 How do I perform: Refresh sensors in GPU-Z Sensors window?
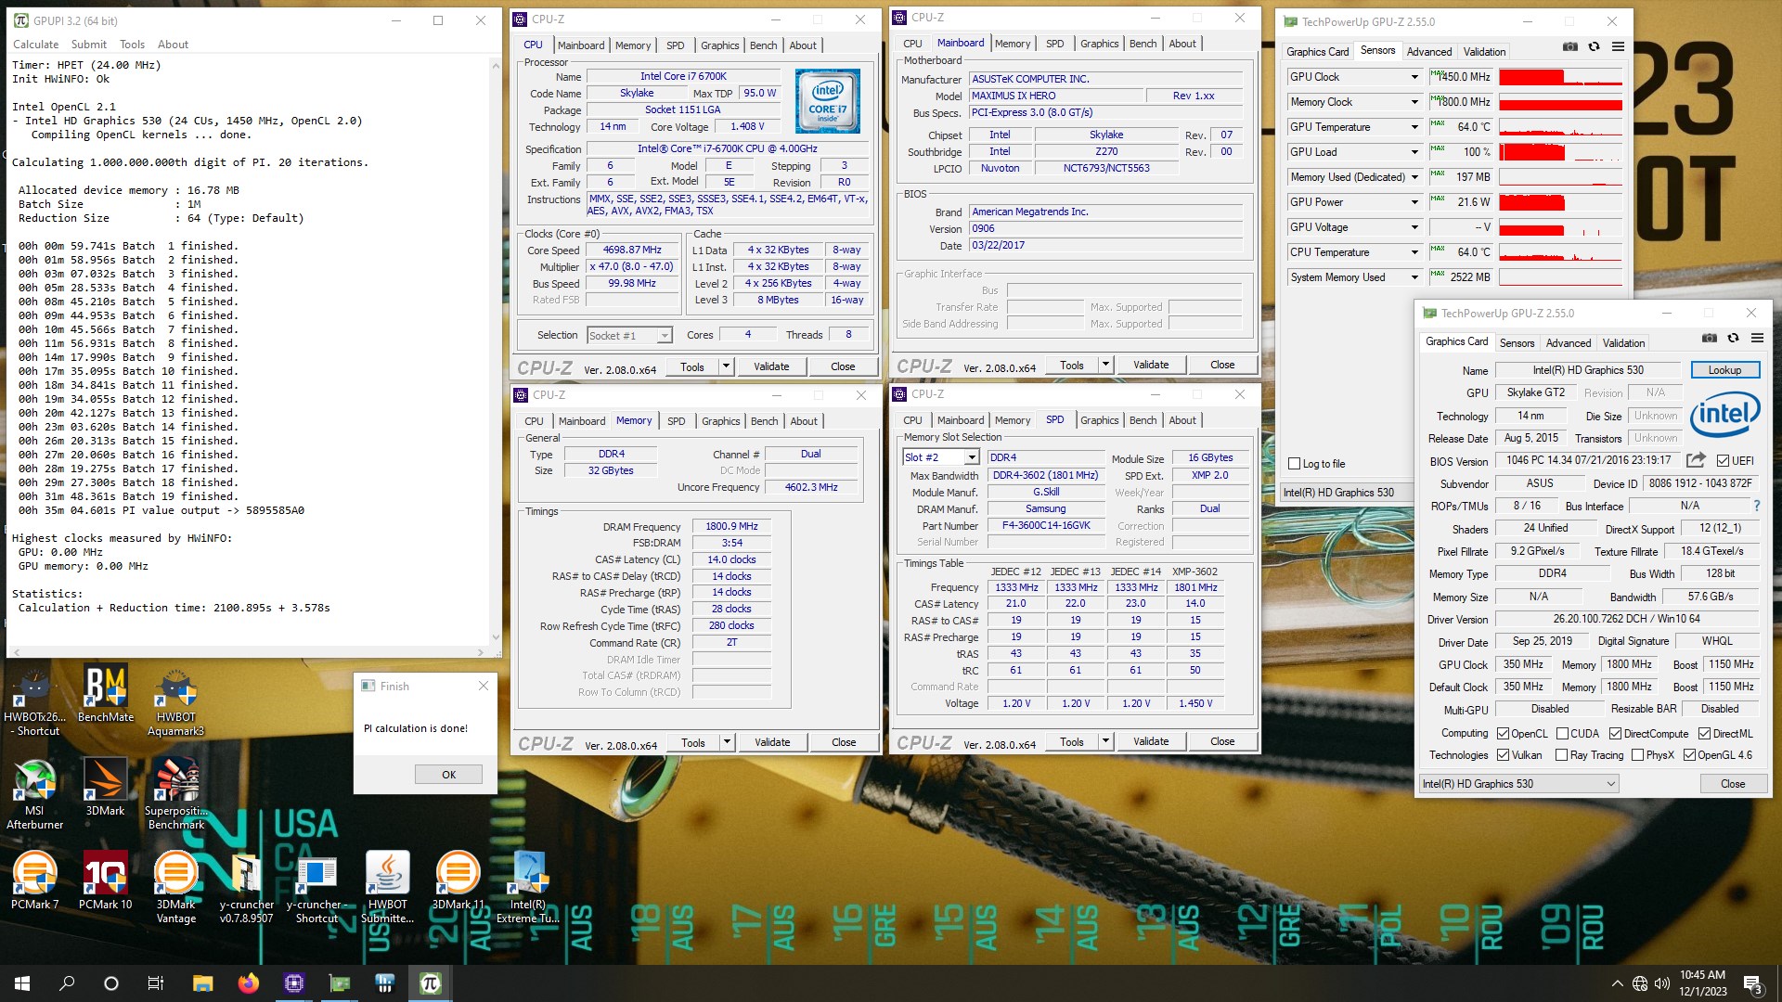(1594, 46)
